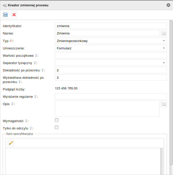
Task: Open the translation editor next to Nazwa
Action: (x=164, y=33)
